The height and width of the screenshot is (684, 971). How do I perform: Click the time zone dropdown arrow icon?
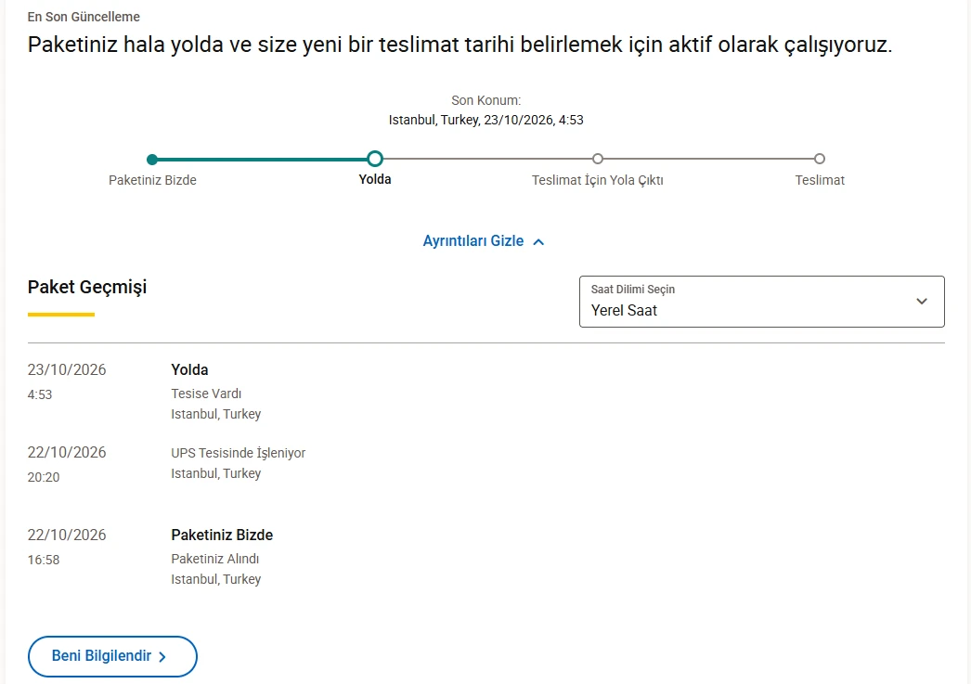tap(922, 302)
